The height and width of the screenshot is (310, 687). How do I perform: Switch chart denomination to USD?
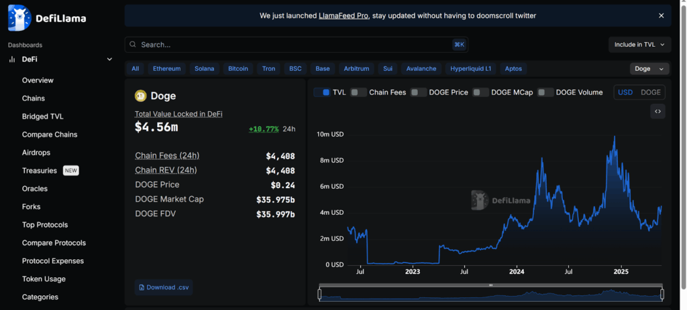(625, 92)
